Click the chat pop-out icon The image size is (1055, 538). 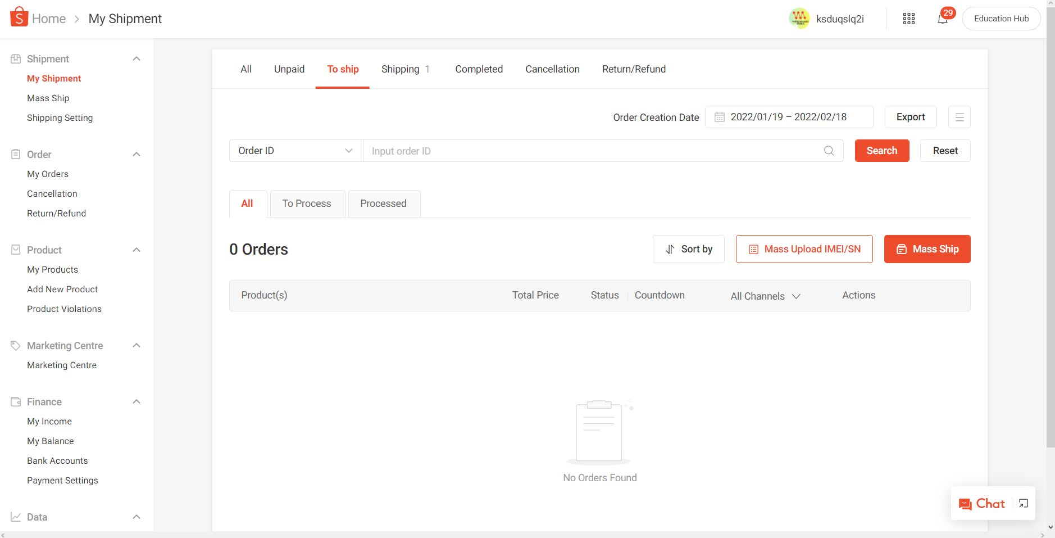click(x=1024, y=504)
